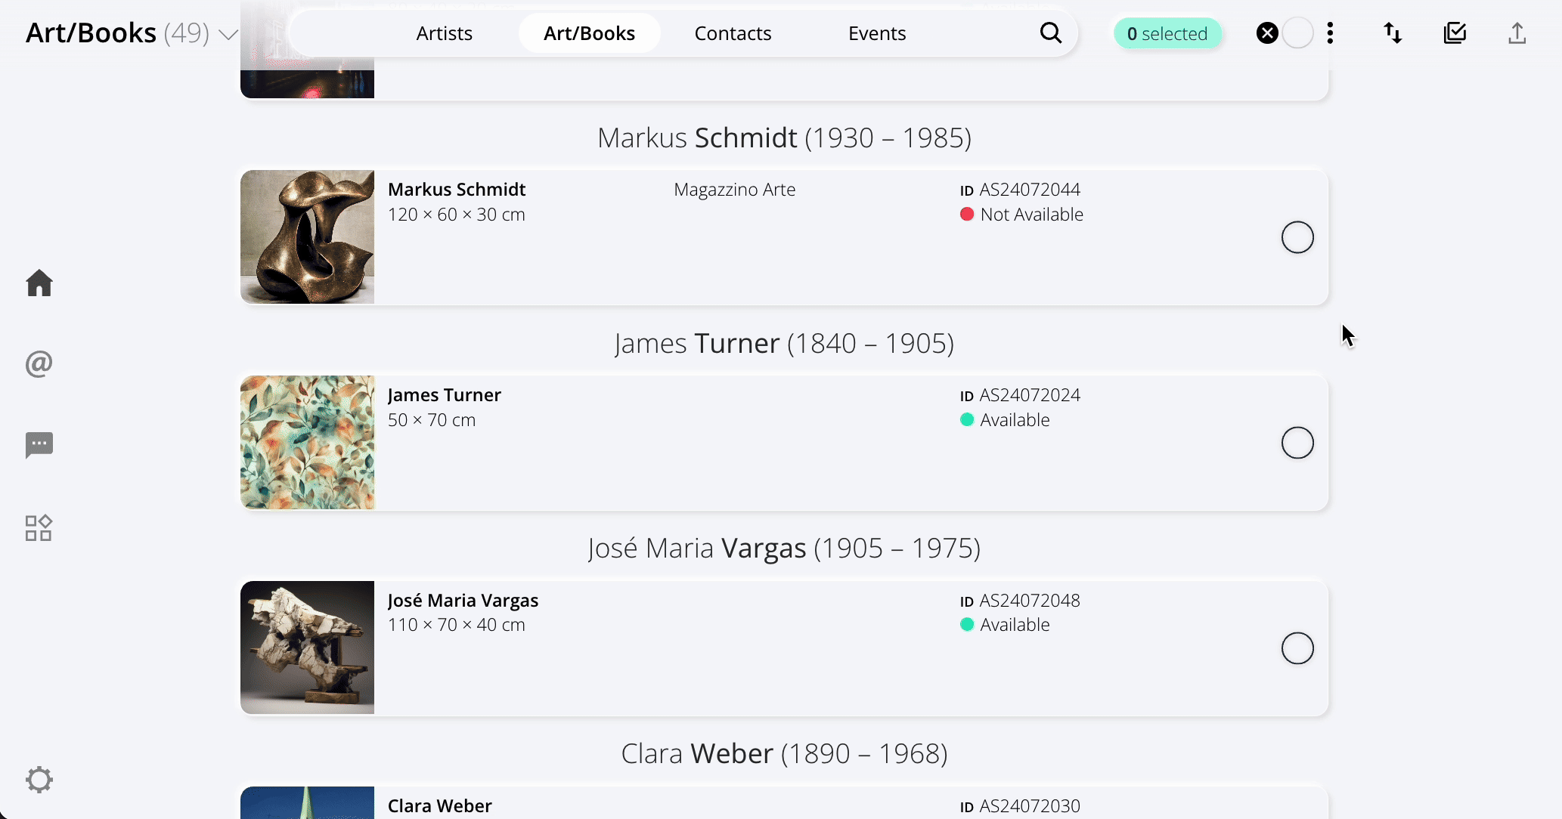Click the export/share upload icon

[x=1517, y=33]
